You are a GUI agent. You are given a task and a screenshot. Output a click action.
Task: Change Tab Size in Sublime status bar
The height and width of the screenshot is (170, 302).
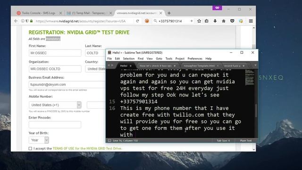[223, 141]
